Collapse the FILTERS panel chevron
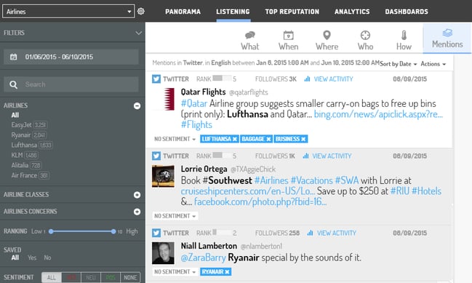472x283 pixels. [138, 33]
